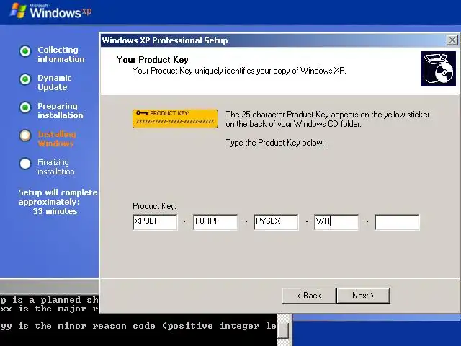Click the 'Finalizing installation' label
The height and width of the screenshot is (346, 461).
[x=56, y=167]
